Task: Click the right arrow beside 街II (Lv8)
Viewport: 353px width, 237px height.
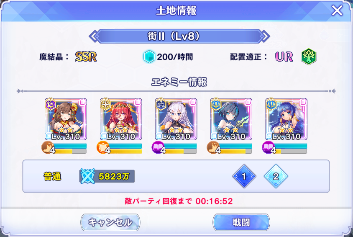Action: tap(264, 36)
